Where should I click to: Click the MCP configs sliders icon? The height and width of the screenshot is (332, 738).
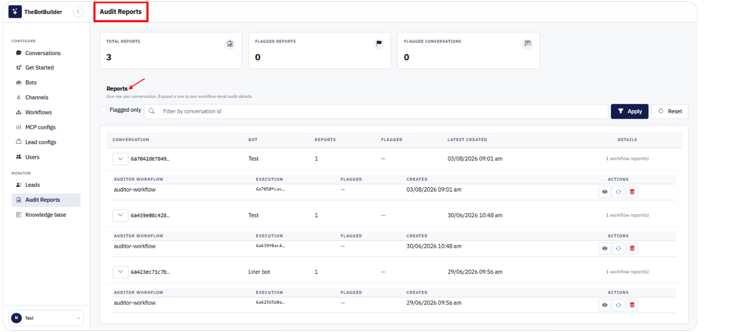(x=19, y=127)
